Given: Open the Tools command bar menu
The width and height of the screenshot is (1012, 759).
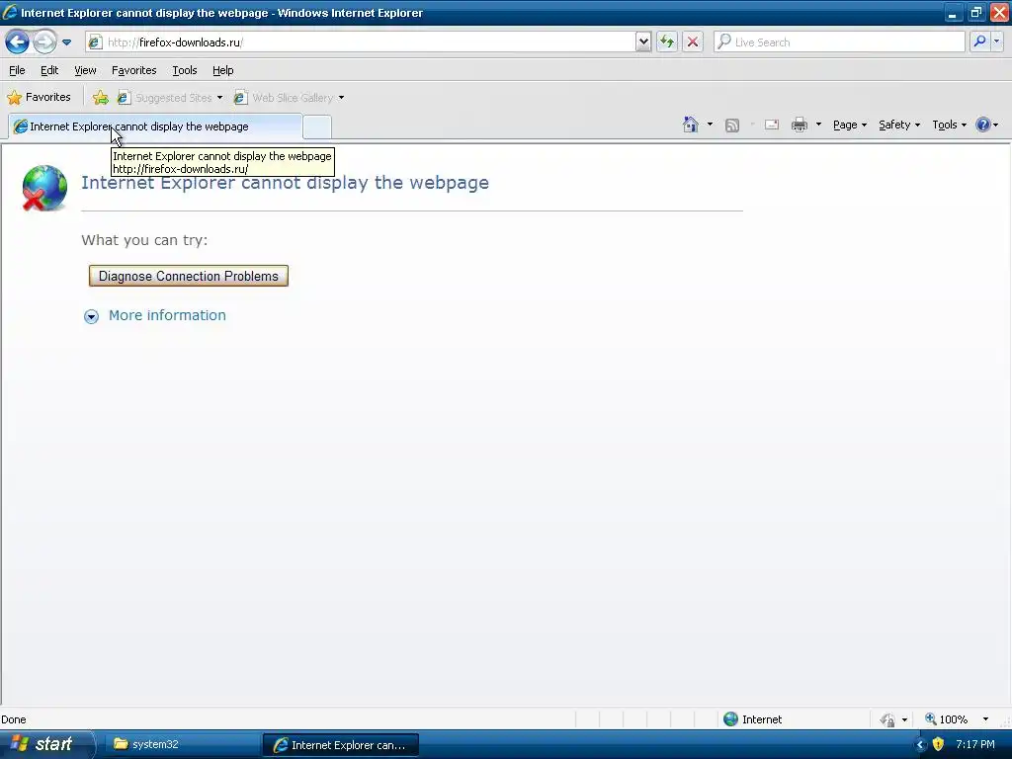Looking at the screenshot, I should (x=949, y=126).
